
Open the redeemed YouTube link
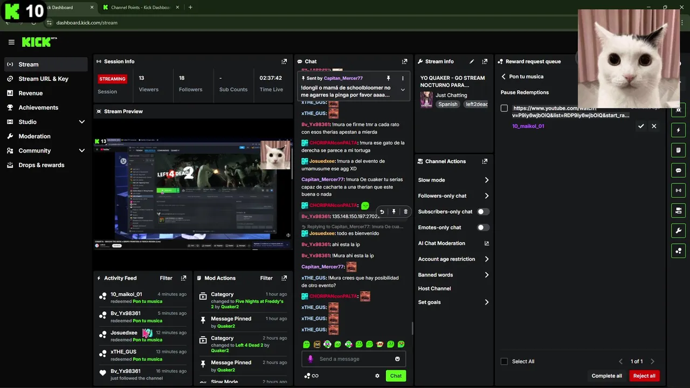(x=571, y=112)
